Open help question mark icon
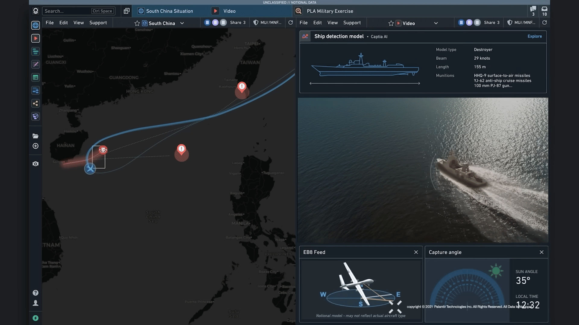 pyautogui.click(x=36, y=293)
